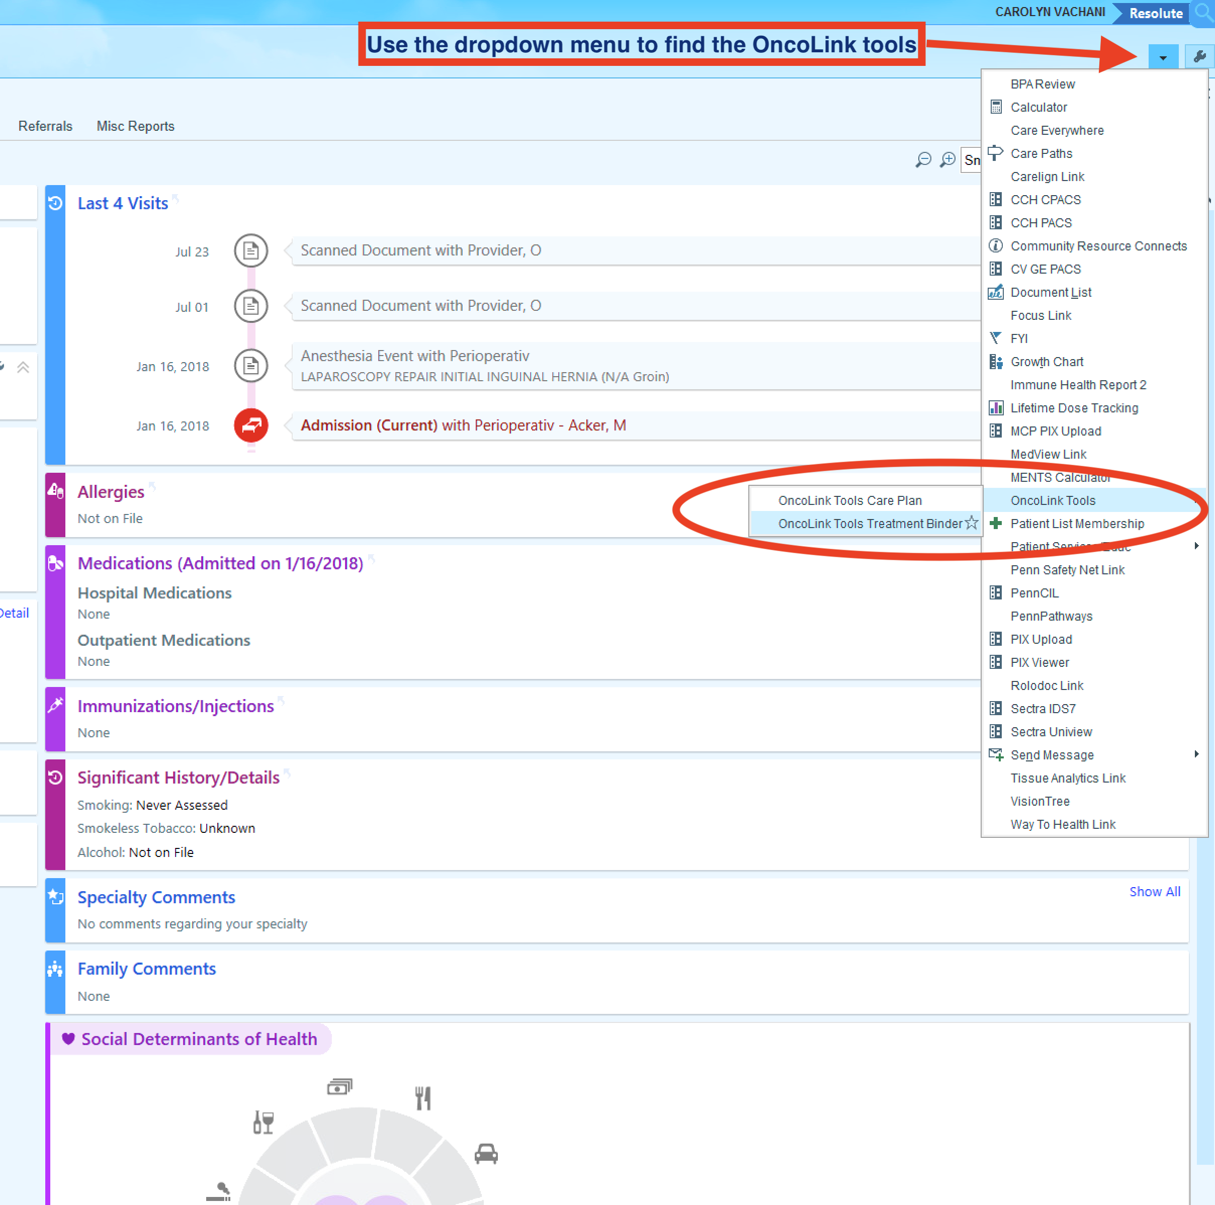Click the Jul 23 scanned document icon
Screen dimensions: 1215x1205
coord(251,251)
